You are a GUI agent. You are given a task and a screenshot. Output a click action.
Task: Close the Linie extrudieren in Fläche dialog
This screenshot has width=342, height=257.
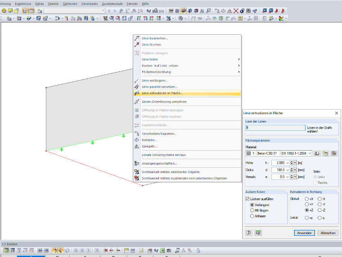(336, 113)
